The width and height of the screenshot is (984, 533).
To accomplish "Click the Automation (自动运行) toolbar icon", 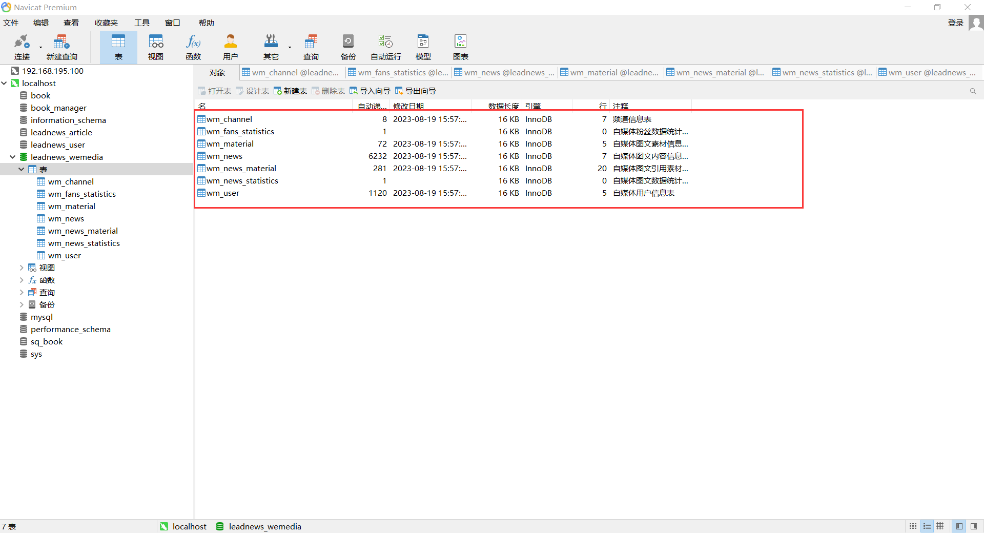I will [x=385, y=47].
